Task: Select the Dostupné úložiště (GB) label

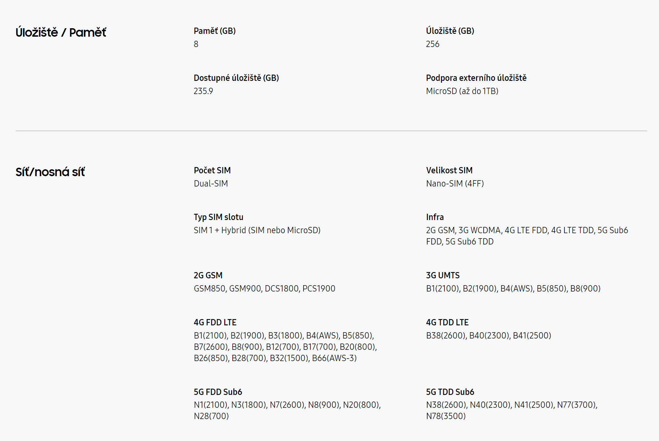Action: [x=236, y=78]
